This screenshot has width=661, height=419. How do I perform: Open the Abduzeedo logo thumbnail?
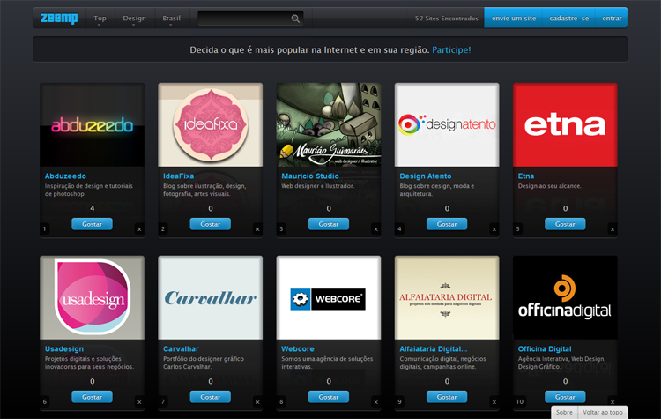(92, 125)
